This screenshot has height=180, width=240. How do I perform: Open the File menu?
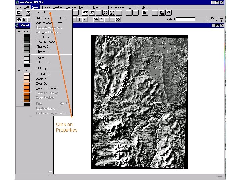pyautogui.click(x=19, y=7)
